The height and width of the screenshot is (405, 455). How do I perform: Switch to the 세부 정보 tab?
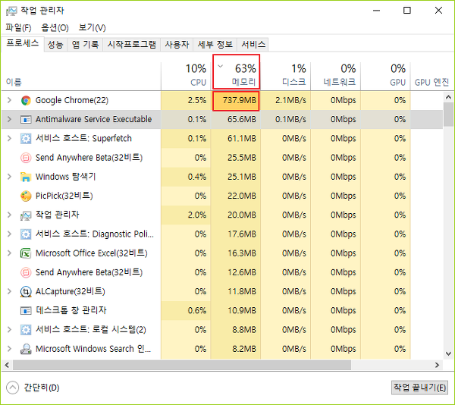(x=215, y=45)
